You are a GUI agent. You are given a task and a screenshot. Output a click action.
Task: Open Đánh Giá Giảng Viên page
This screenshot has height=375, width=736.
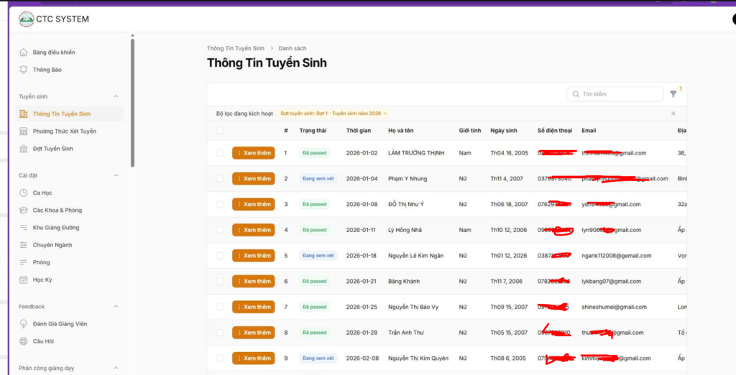pos(70,324)
